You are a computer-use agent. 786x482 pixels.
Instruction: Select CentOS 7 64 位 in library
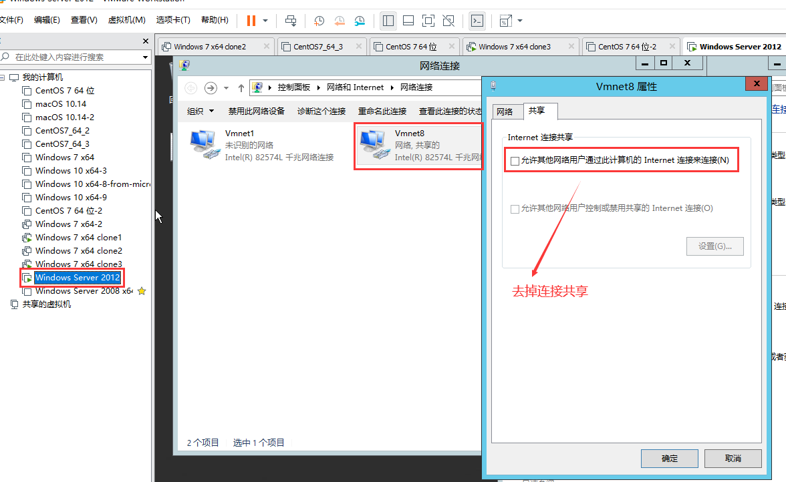[65, 91]
